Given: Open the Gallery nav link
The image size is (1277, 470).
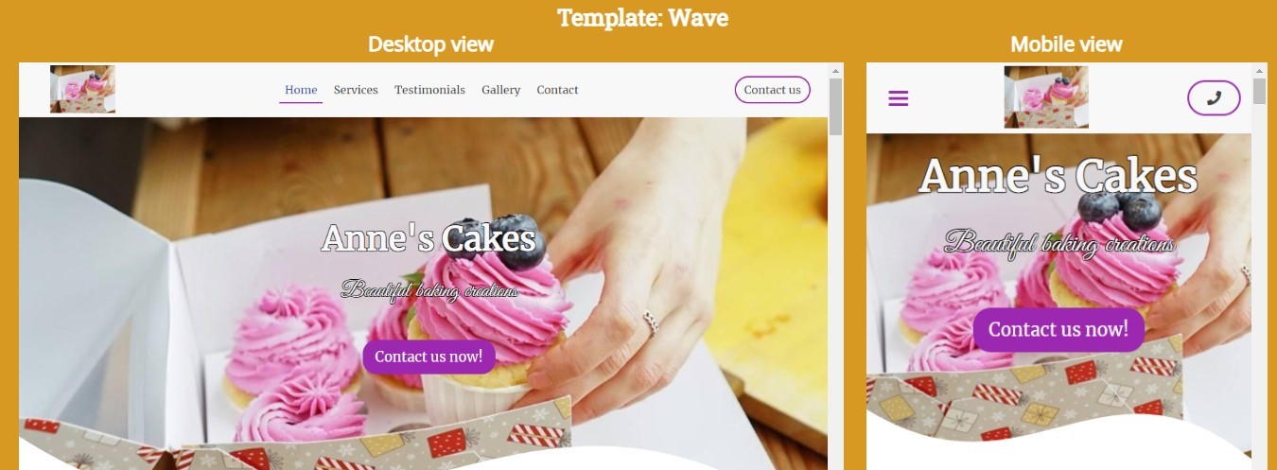Looking at the screenshot, I should coord(500,90).
